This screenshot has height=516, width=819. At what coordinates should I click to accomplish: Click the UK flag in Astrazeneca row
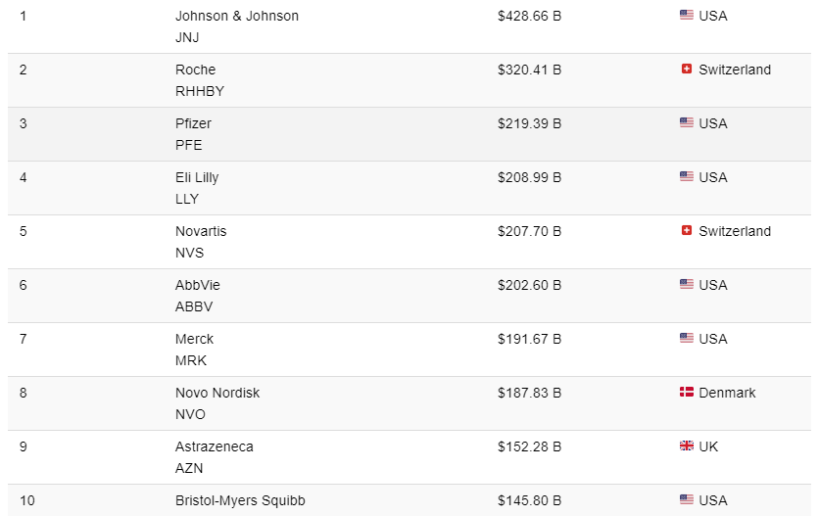tap(686, 446)
